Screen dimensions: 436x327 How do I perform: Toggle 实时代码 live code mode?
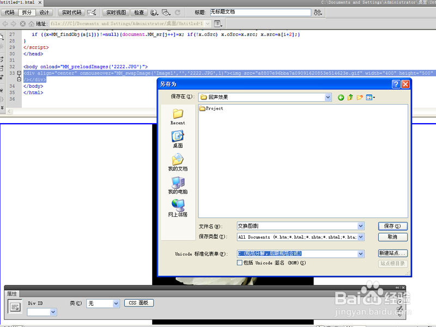point(71,13)
